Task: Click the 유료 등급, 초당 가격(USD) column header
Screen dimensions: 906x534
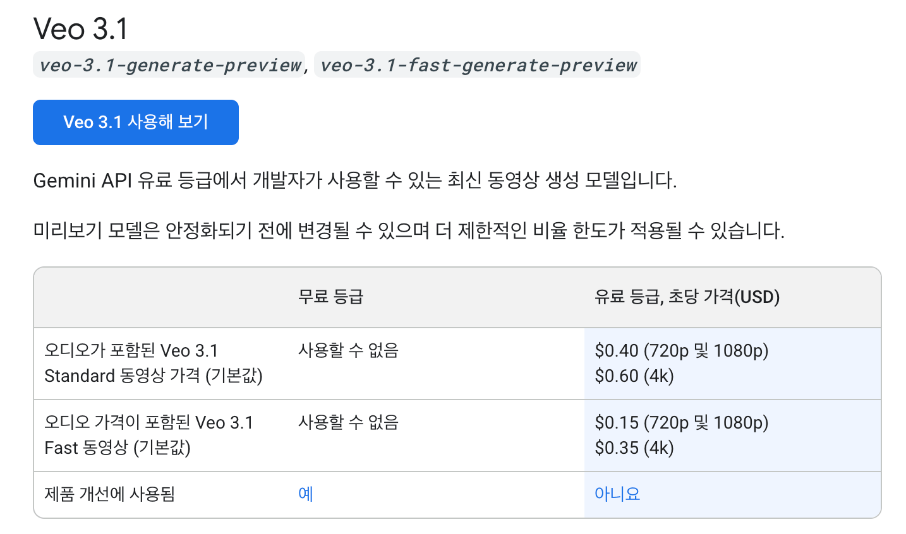Action: click(x=687, y=297)
